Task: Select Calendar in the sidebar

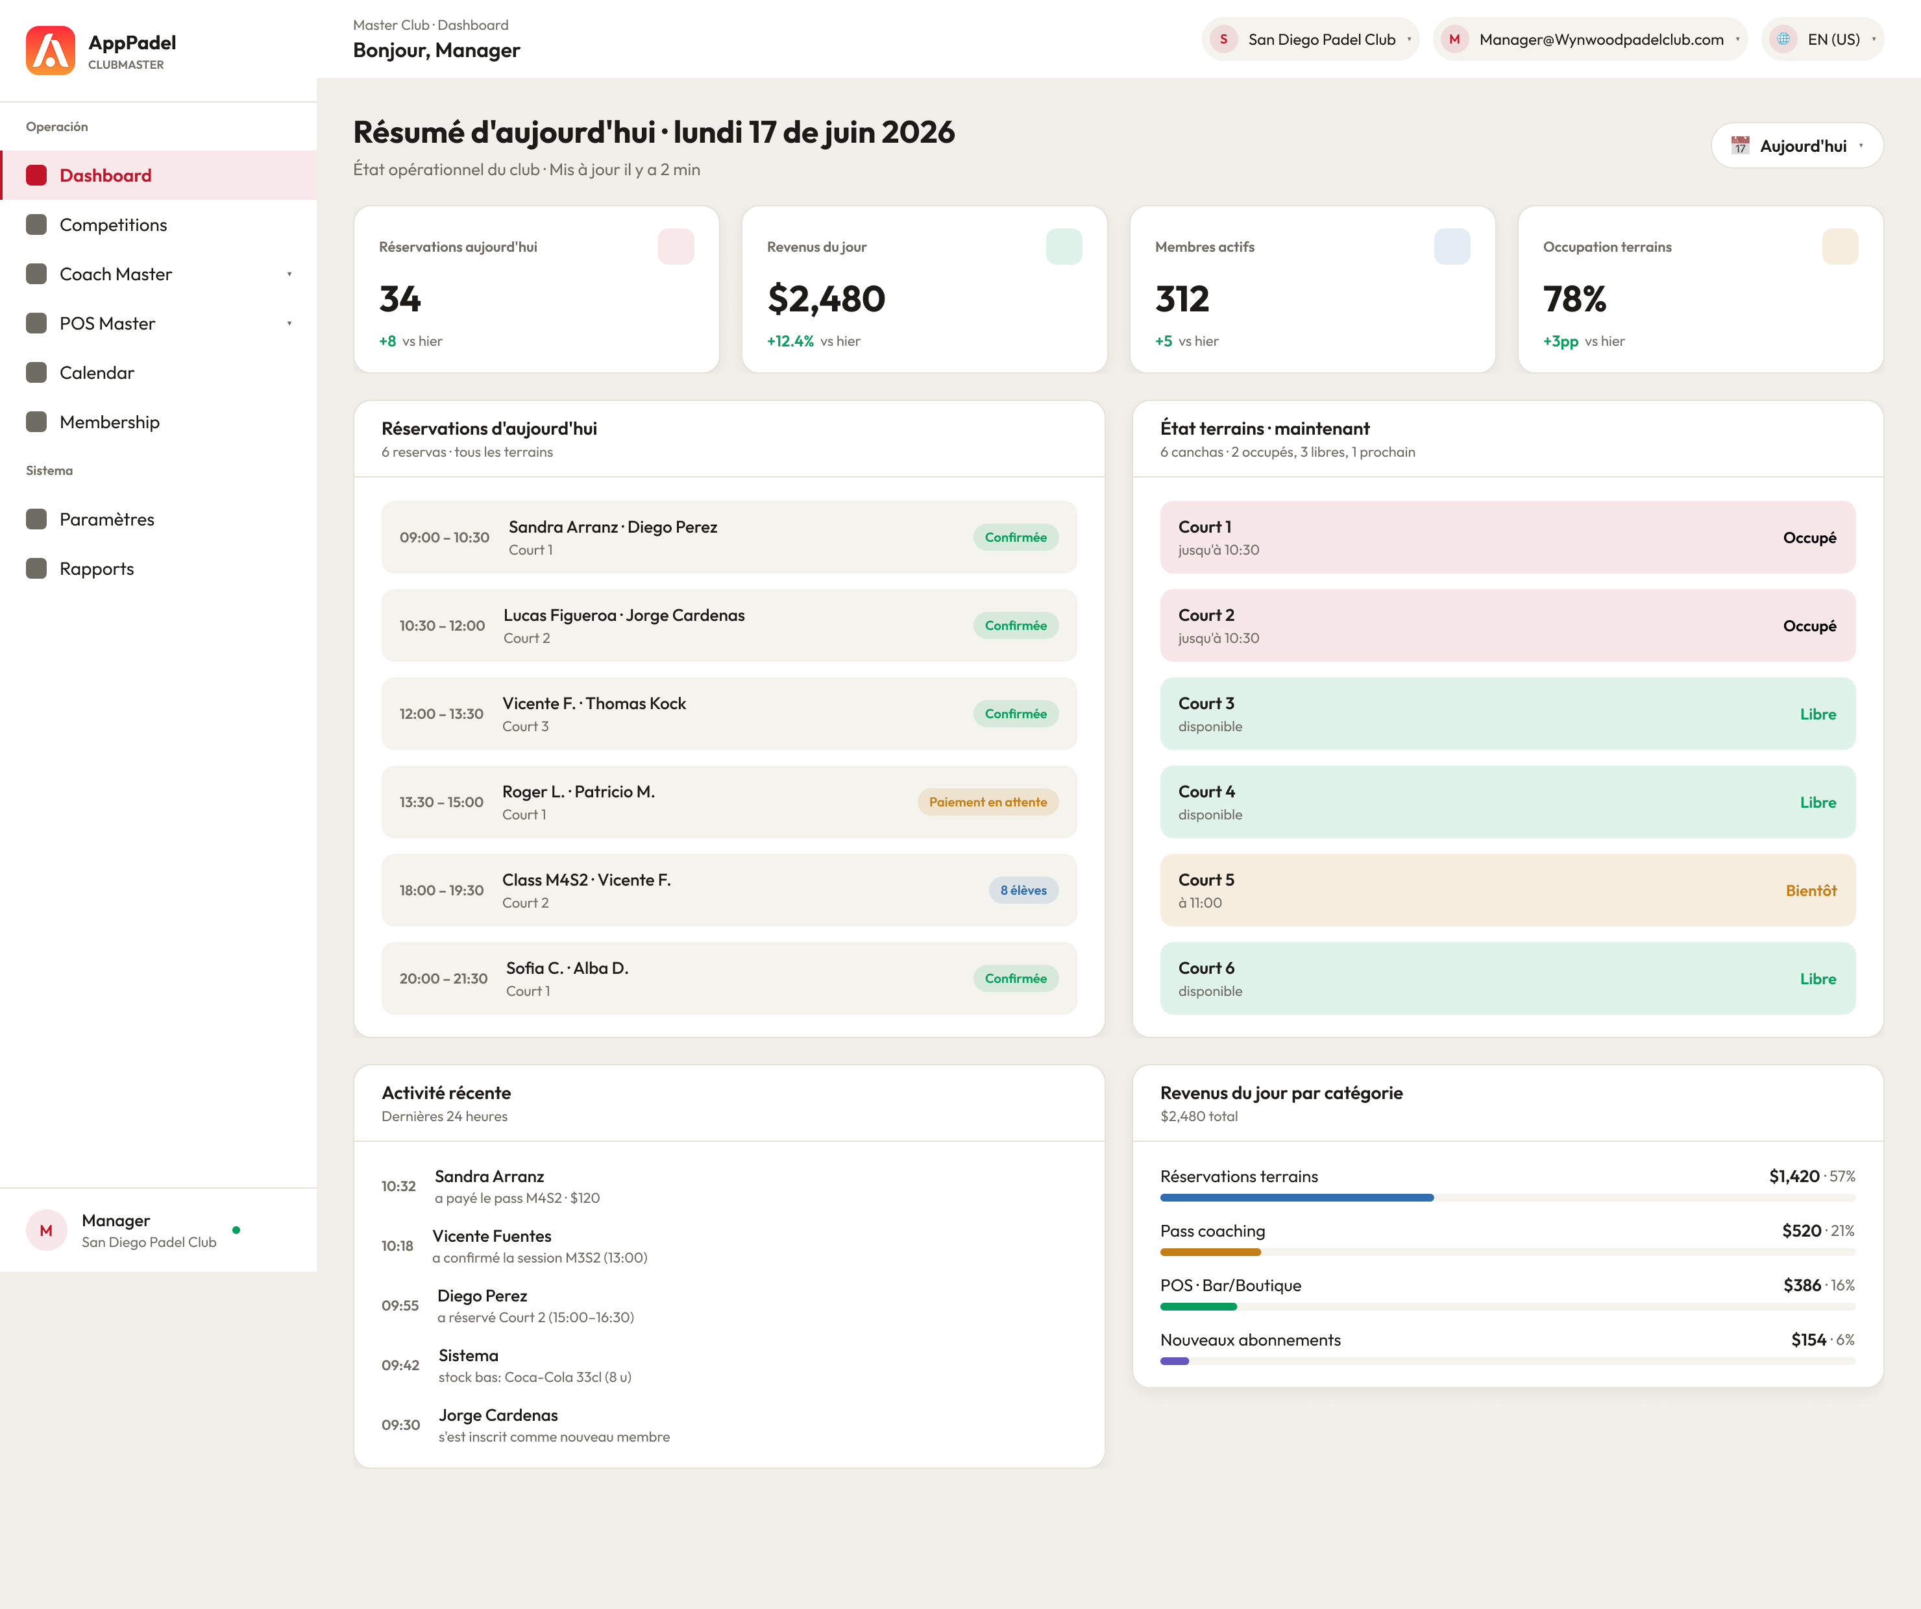Action: tap(158, 372)
